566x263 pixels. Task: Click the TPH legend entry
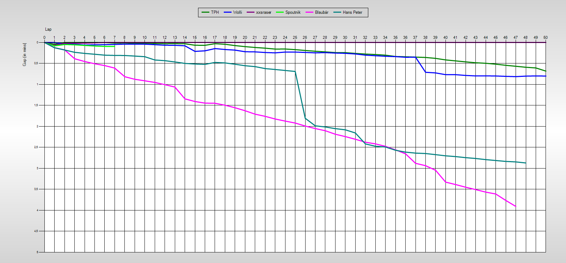[210, 12]
